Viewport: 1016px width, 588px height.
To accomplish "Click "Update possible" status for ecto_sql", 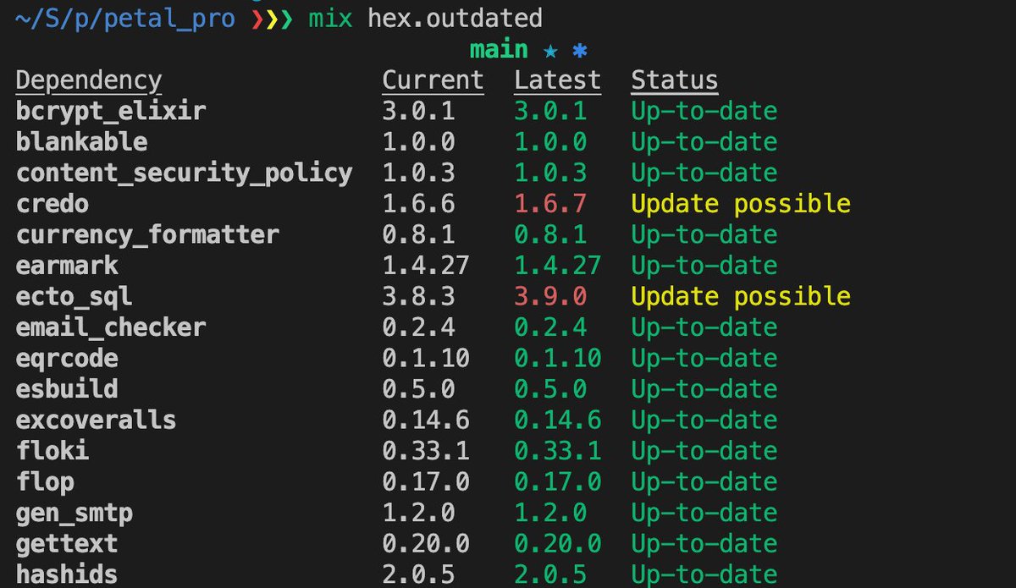I will click(741, 297).
